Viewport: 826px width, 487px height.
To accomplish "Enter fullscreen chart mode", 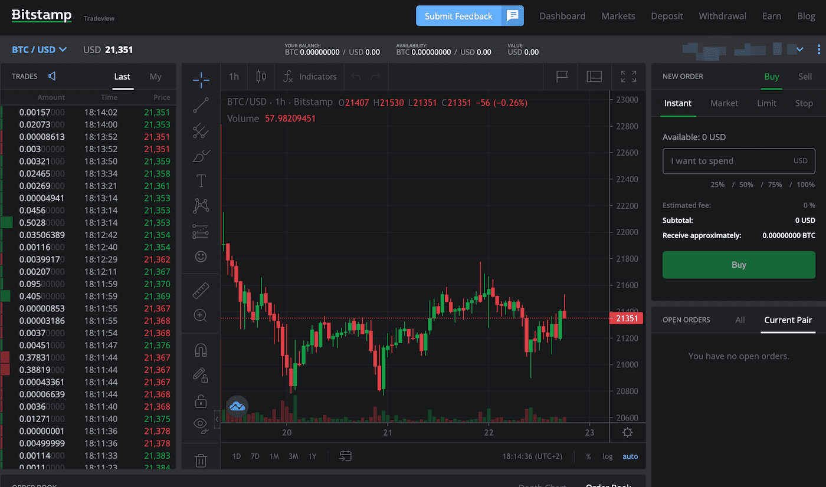I will pos(628,77).
